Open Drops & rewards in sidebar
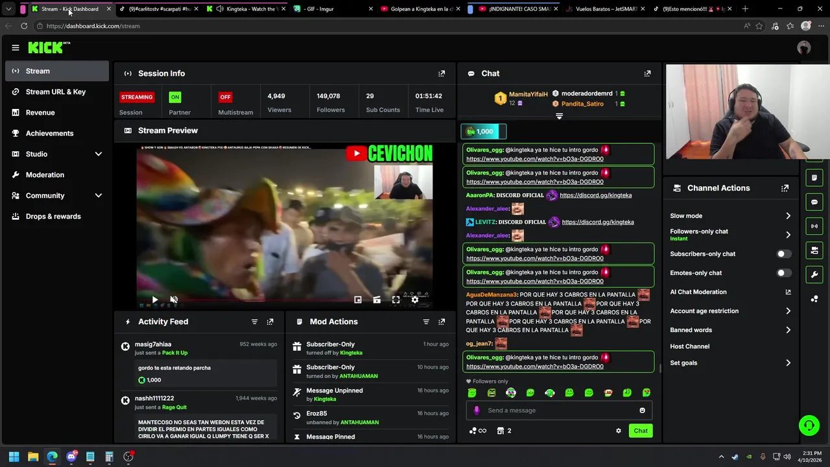The width and height of the screenshot is (830, 467). coord(57,216)
